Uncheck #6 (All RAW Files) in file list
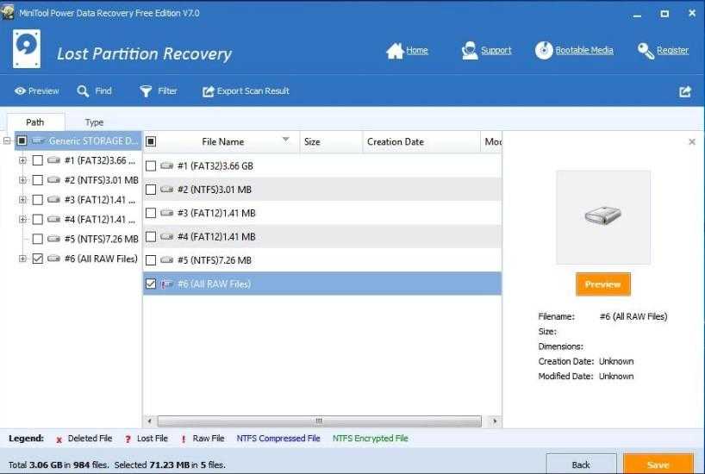The image size is (705, 474). [x=152, y=284]
